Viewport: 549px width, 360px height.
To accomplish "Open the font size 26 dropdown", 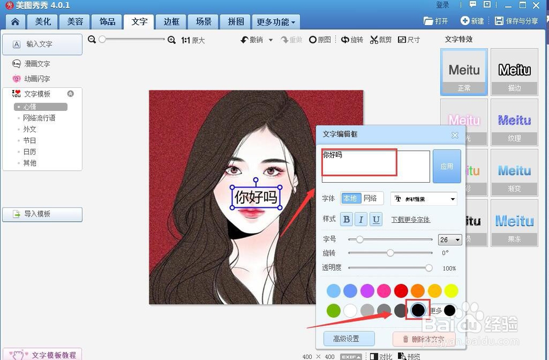I will point(450,240).
